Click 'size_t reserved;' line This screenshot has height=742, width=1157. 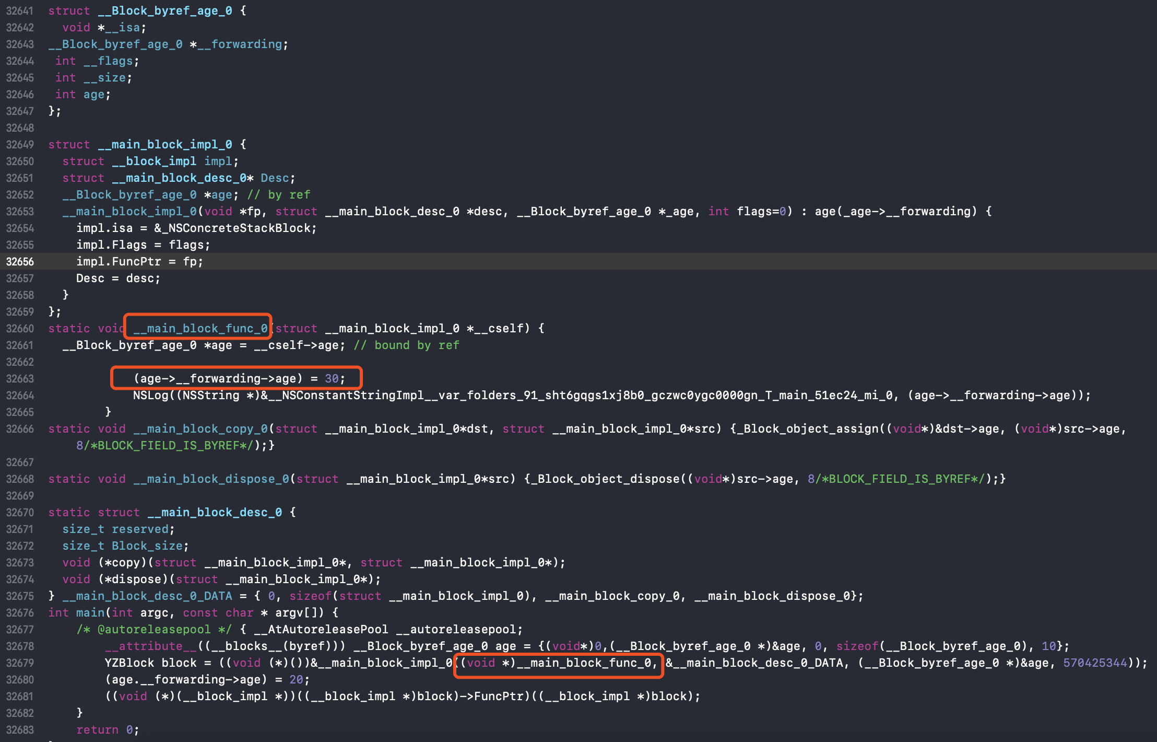pos(119,529)
